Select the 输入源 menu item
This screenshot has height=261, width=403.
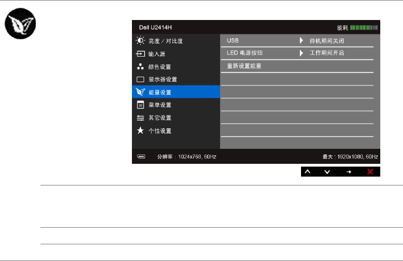click(x=176, y=54)
